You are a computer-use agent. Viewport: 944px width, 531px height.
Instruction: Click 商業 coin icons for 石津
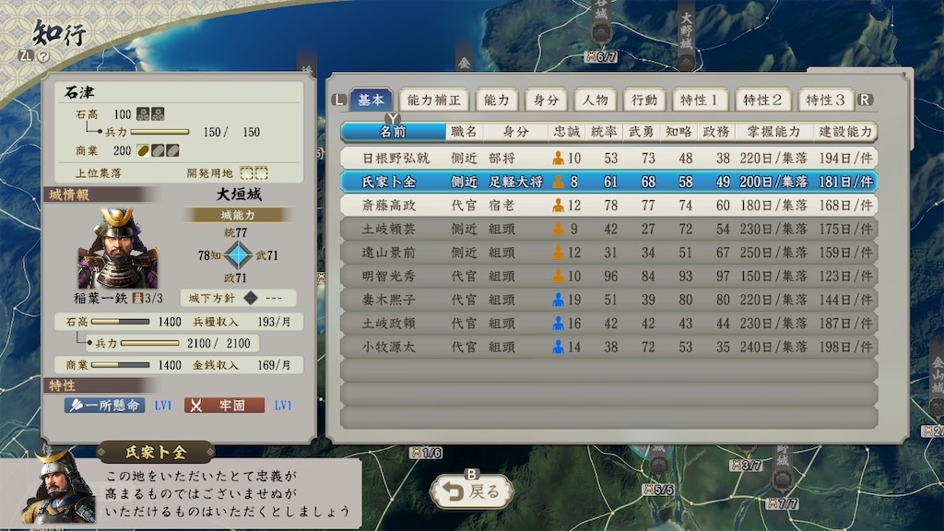tap(158, 150)
